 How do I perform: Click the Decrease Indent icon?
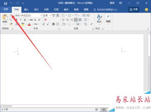84,15
